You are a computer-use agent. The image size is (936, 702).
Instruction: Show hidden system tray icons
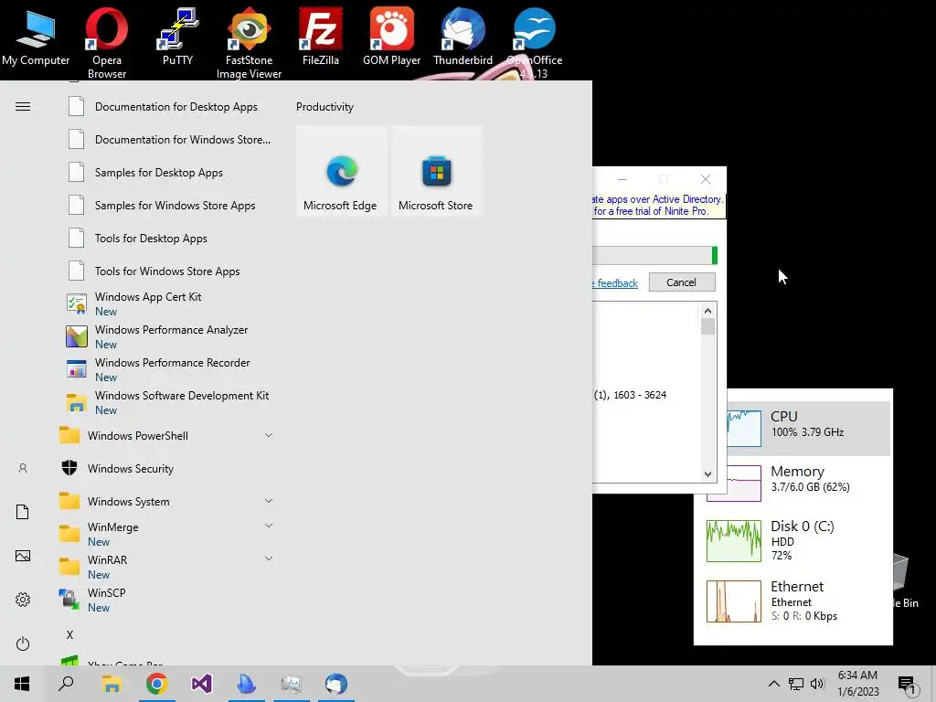tap(773, 684)
